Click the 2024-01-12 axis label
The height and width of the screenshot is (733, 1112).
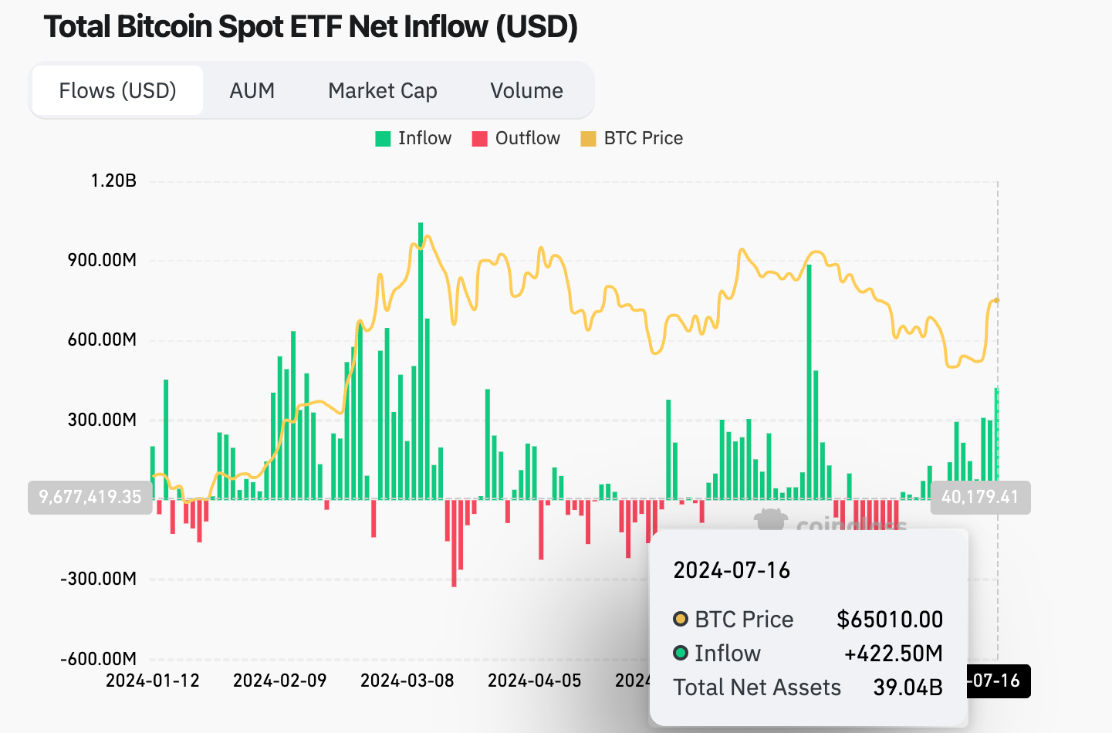coord(152,681)
